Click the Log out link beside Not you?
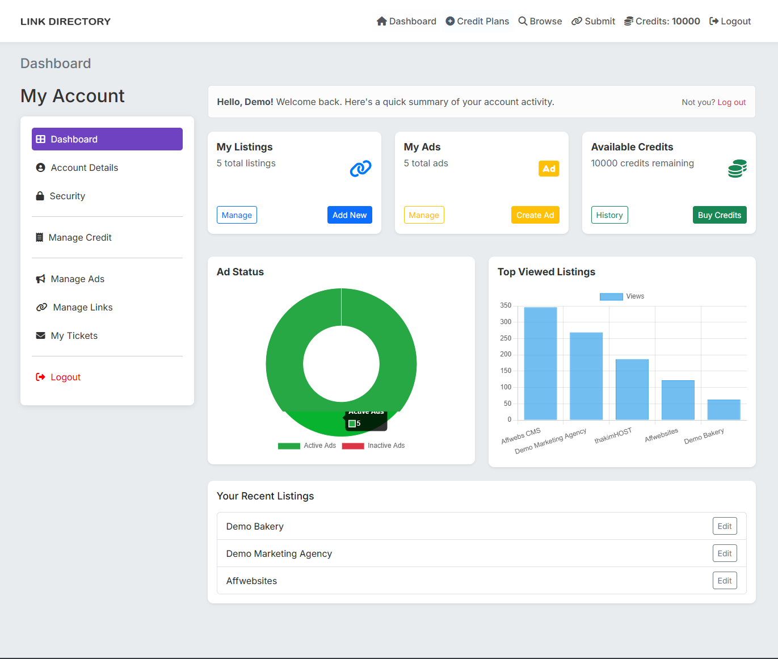This screenshot has height=659, width=778. pos(731,102)
